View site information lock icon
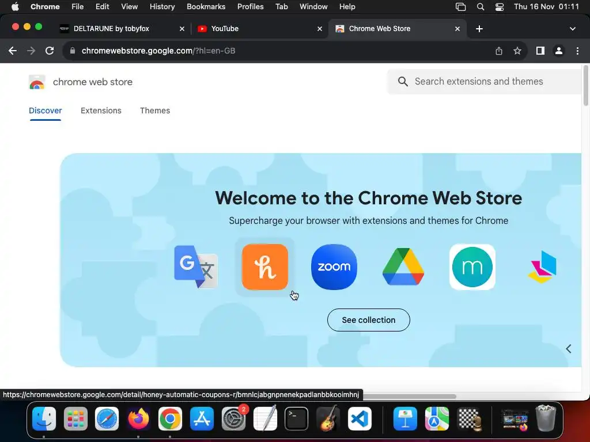The width and height of the screenshot is (590, 442). 73,51
